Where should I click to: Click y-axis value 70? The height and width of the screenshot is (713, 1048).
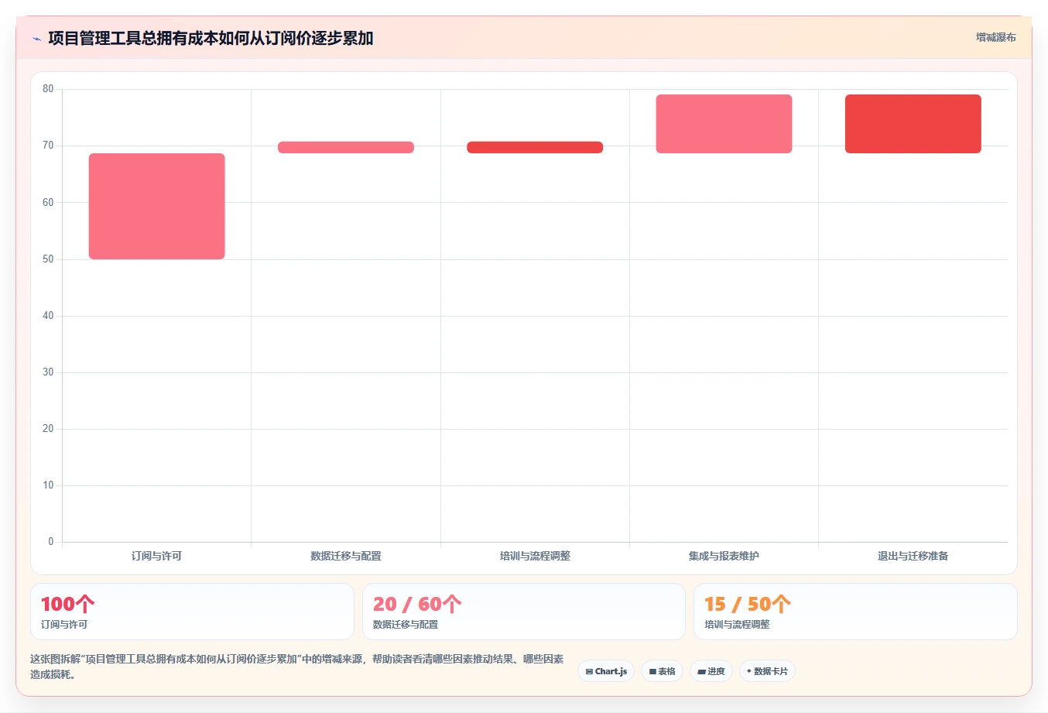48,146
